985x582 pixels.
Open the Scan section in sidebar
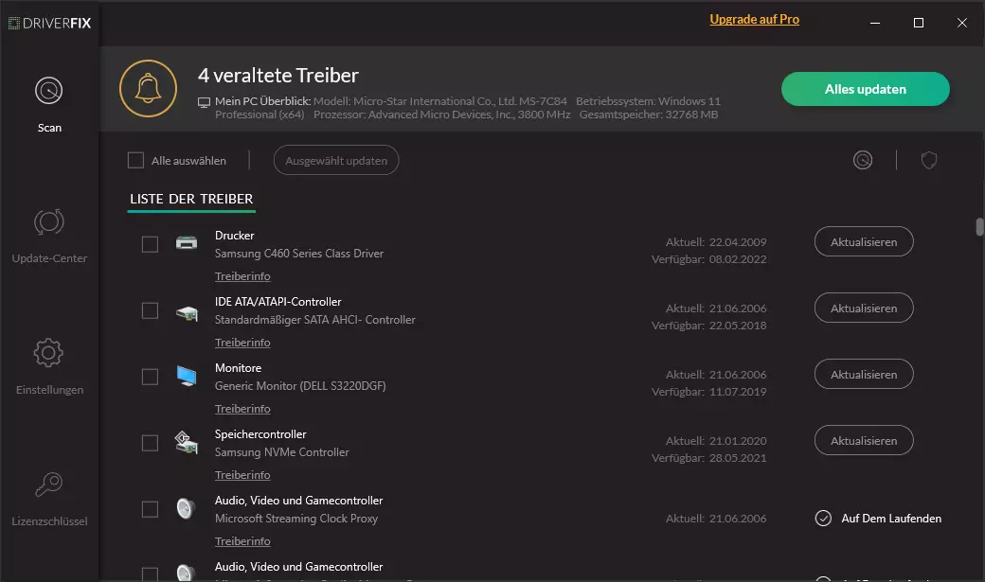tap(49, 105)
